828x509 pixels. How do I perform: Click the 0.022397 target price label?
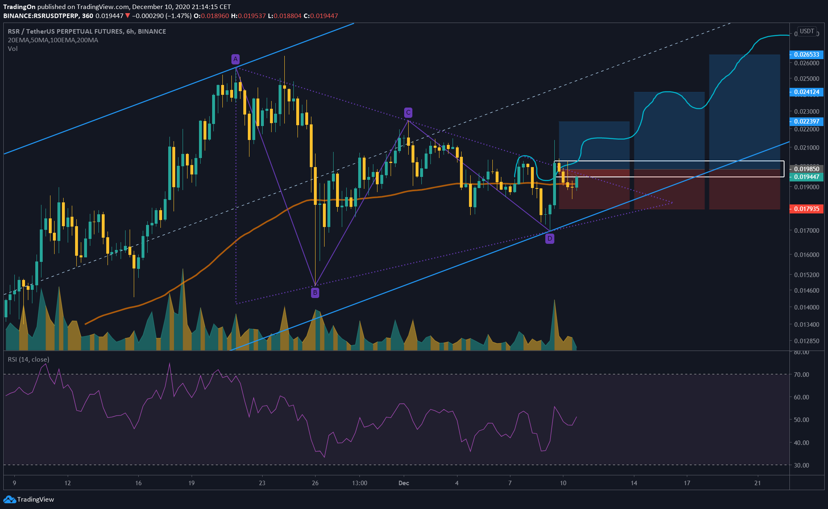tap(806, 122)
